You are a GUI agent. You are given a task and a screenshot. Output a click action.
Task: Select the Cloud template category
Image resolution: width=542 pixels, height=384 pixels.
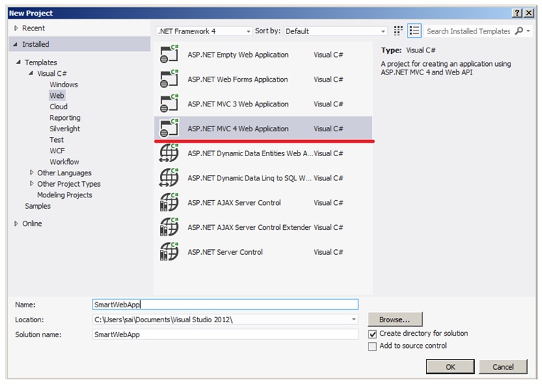[58, 106]
